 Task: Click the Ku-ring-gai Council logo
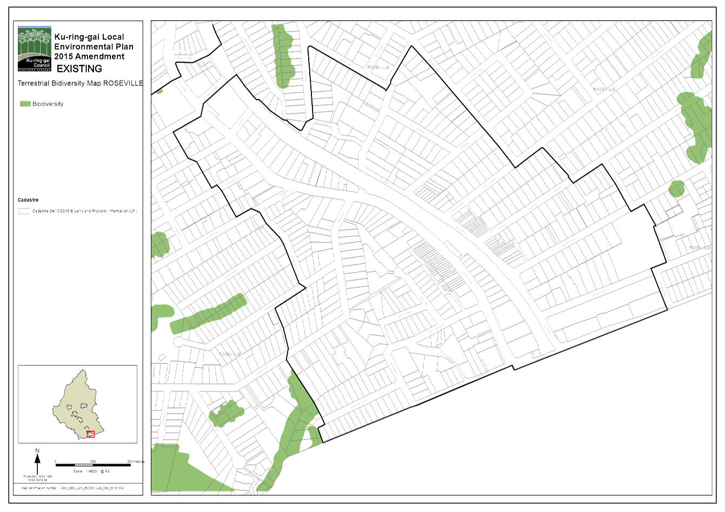coord(35,49)
